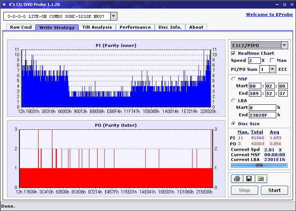Open the PI/PO Sum dropdown
Viewport: 296px width, 211px height.
272,69
